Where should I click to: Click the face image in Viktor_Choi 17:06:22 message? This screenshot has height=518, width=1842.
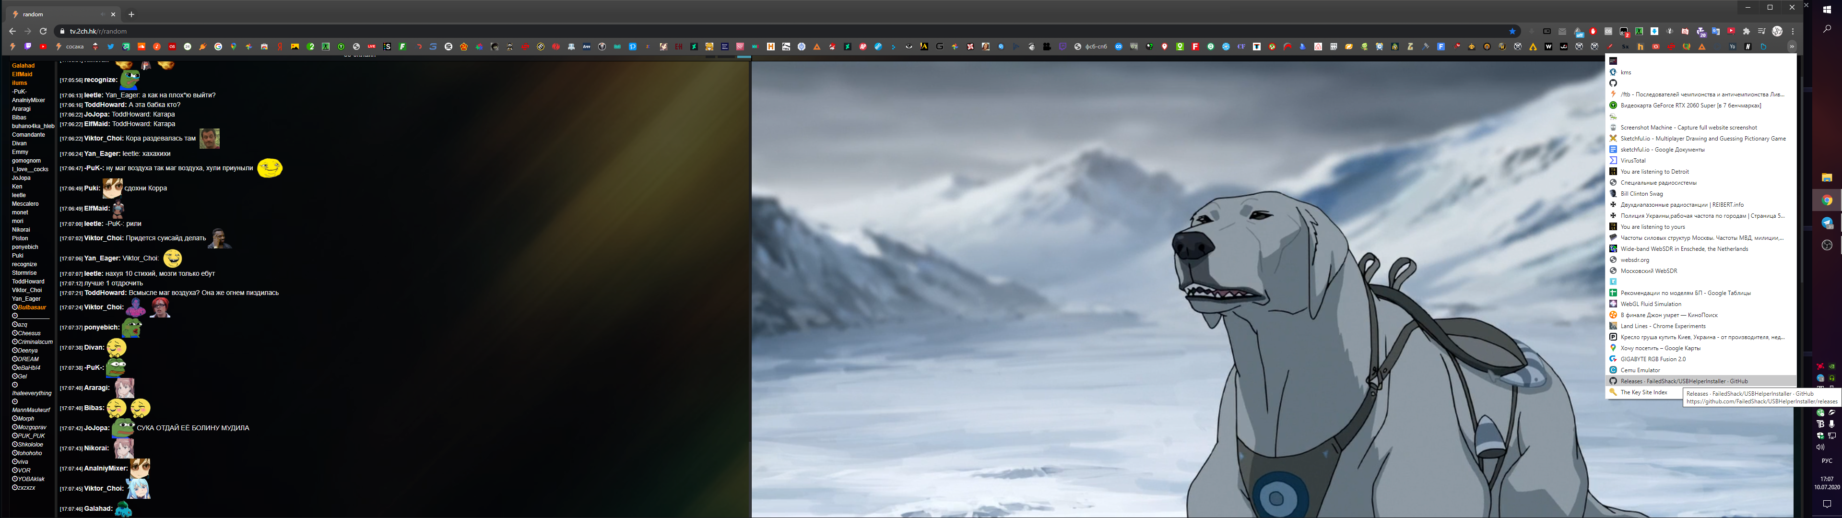pyautogui.click(x=210, y=138)
